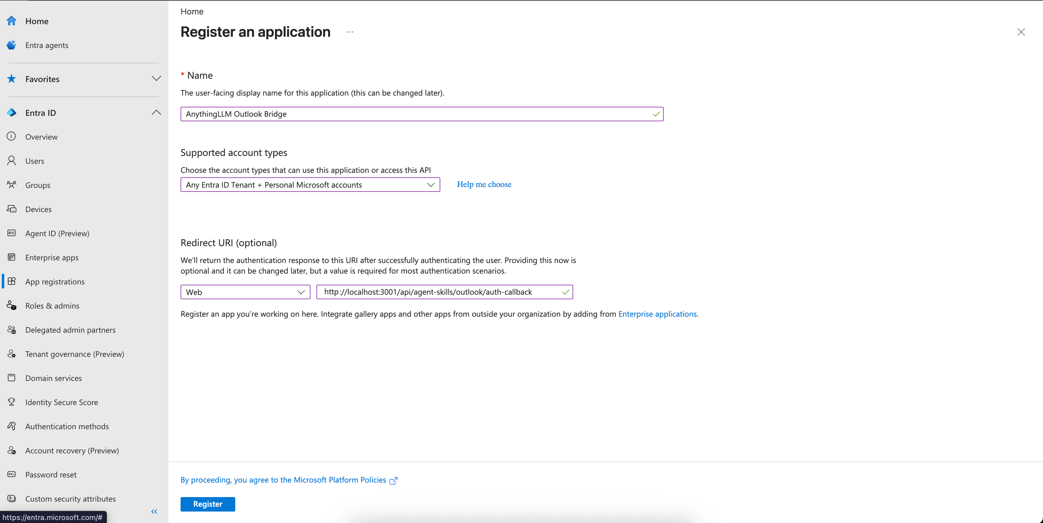The height and width of the screenshot is (523, 1043).
Task: Select the Identity Secure Score trophy icon
Action: pyautogui.click(x=11, y=402)
